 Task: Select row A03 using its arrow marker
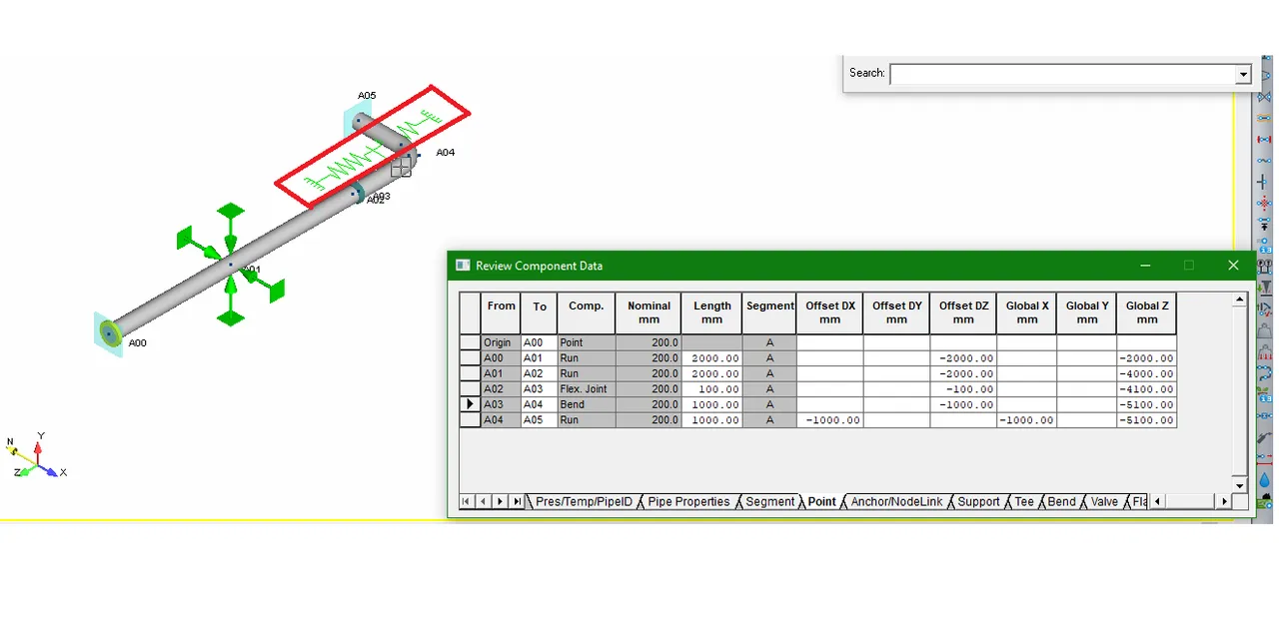[470, 404]
